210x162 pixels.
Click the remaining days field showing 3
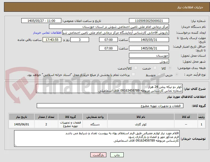(x=80, y=40)
